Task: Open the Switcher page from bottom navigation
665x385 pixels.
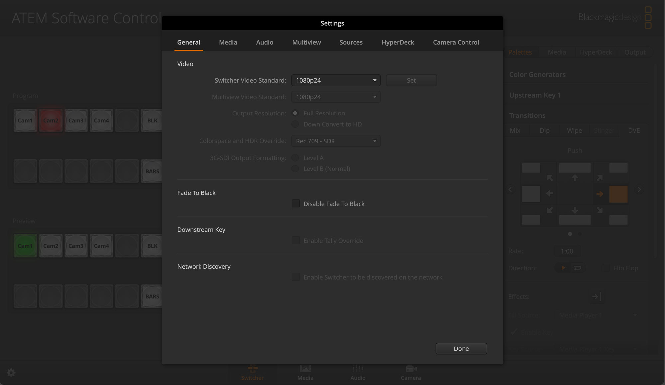Action: click(252, 372)
